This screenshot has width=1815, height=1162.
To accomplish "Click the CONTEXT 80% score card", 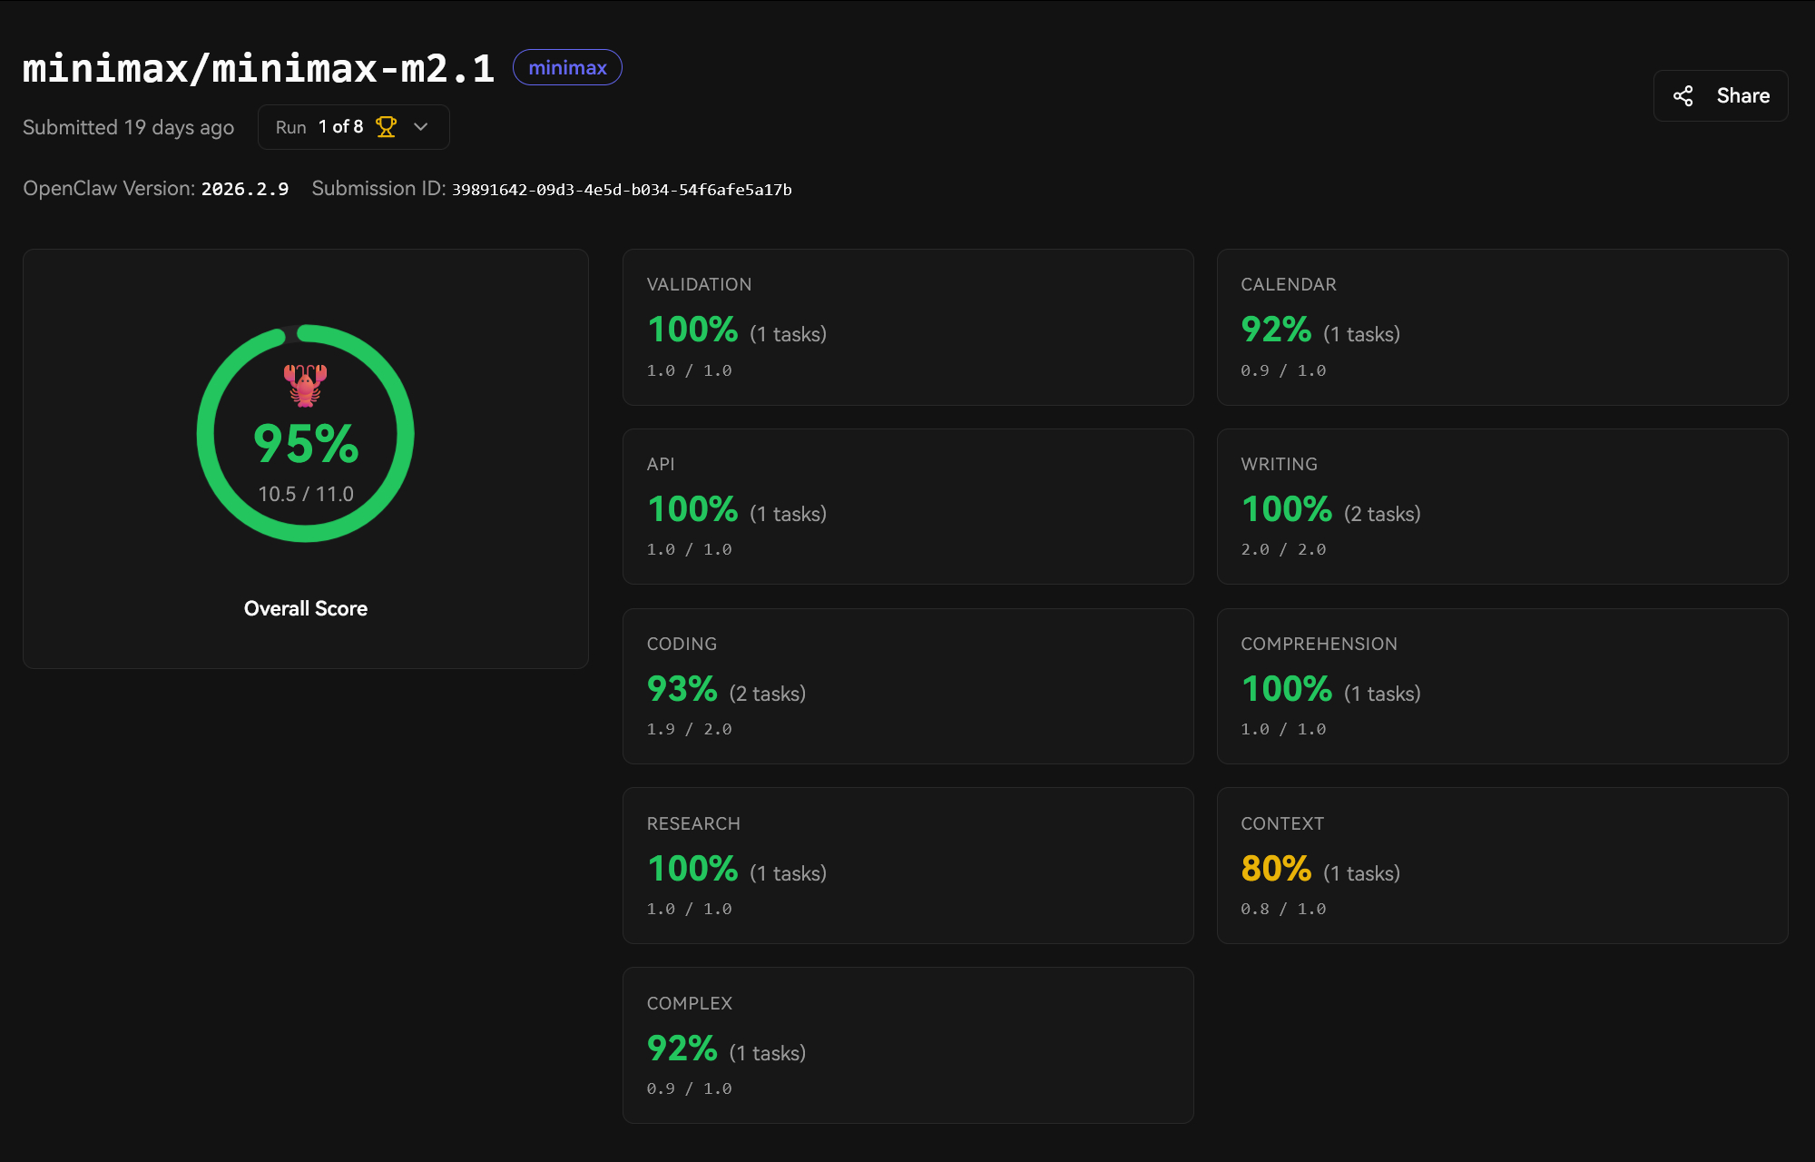I will 1502,865.
